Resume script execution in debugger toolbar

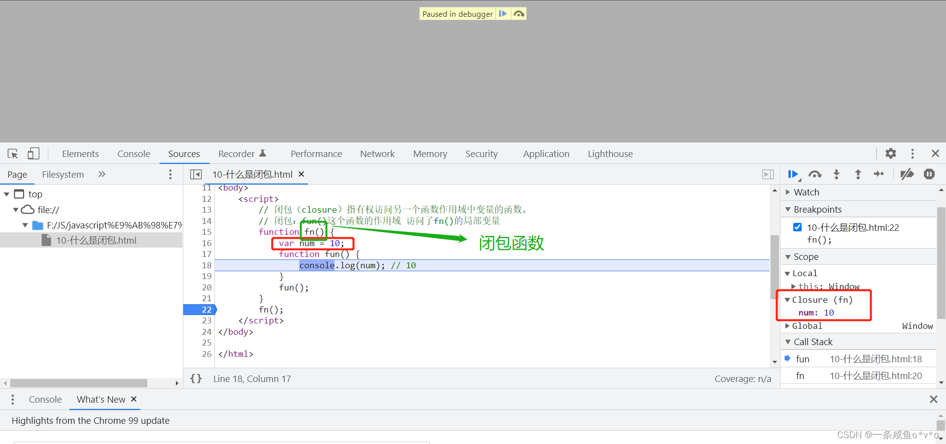pyautogui.click(x=793, y=174)
